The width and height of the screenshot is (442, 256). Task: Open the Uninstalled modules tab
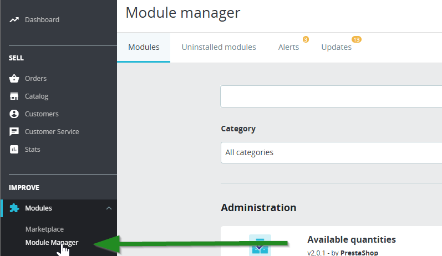pos(219,47)
